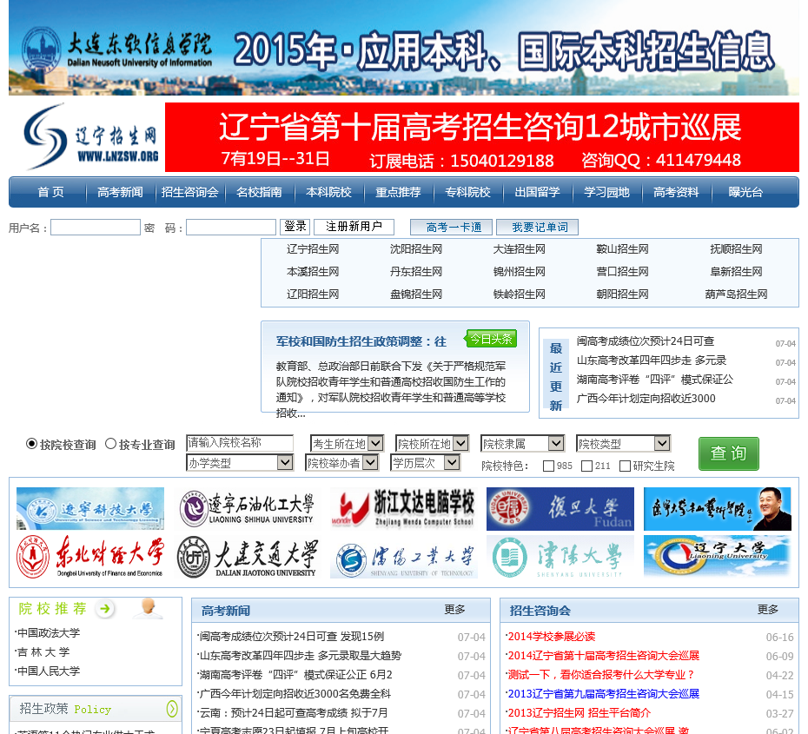This screenshot has height=734, width=808.
Task: Click 更多 in the 高考新闻 header
Action: coord(455,609)
